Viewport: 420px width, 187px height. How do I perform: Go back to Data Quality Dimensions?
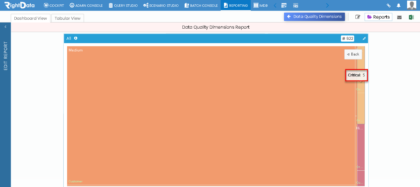[x=314, y=17]
